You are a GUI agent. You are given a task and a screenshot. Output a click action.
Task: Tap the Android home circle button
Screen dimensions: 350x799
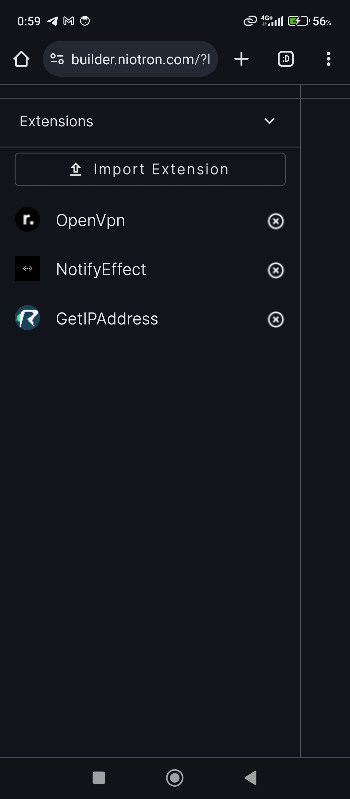pyautogui.click(x=175, y=778)
